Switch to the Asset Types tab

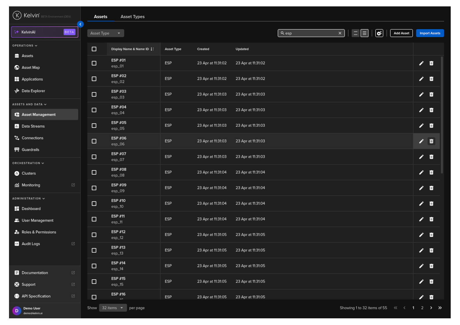point(132,17)
